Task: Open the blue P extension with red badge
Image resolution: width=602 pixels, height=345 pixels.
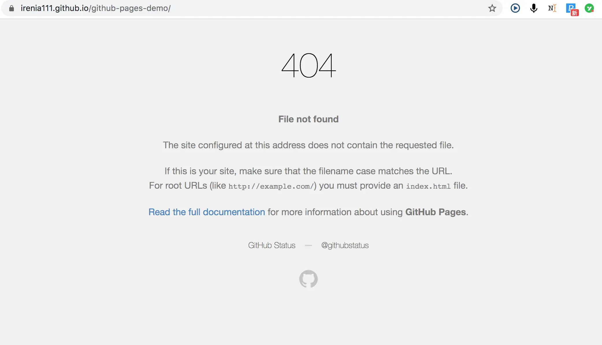Action: click(571, 9)
